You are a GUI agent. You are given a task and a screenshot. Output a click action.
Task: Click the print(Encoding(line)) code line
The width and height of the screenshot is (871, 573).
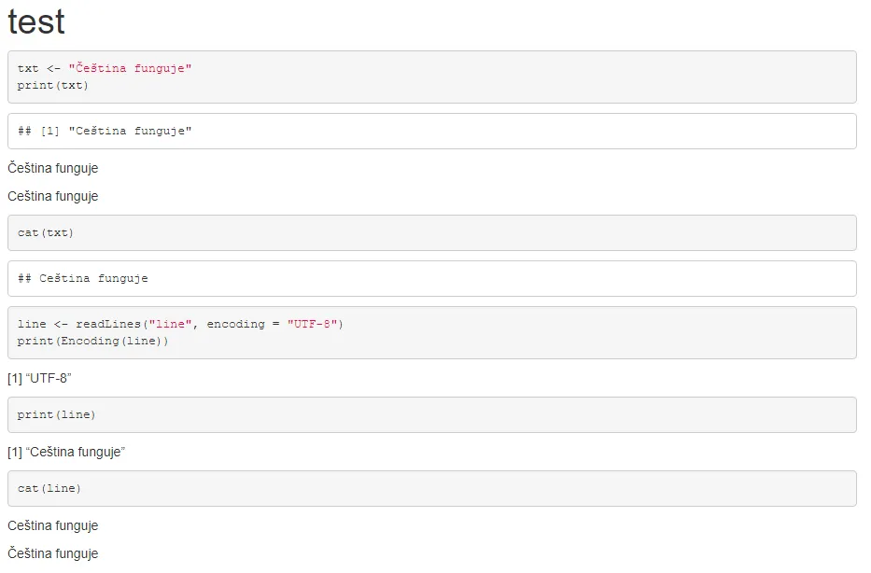click(92, 342)
